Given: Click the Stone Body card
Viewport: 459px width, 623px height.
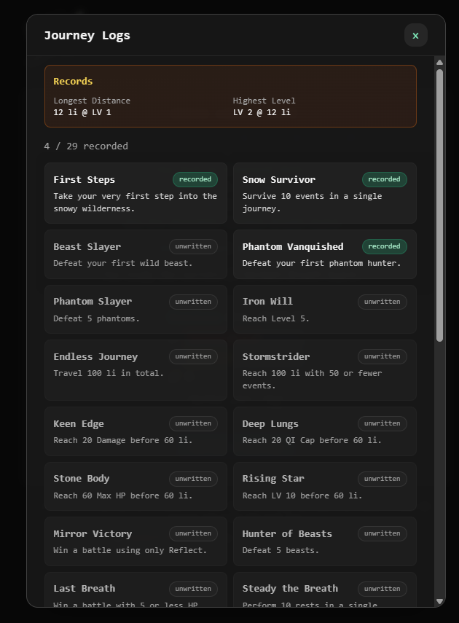Looking at the screenshot, I should (x=136, y=486).
